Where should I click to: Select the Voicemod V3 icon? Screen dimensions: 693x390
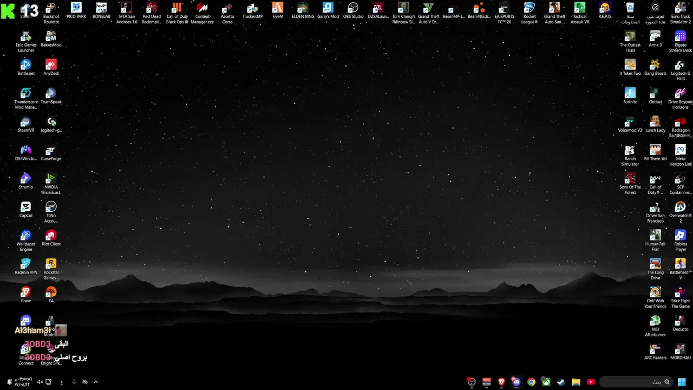pyautogui.click(x=630, y=124)
